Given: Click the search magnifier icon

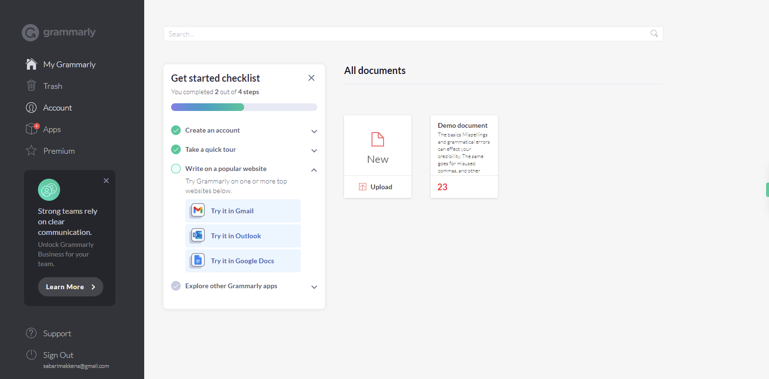Looking at the screenshot, I should (x=654, y=34).
